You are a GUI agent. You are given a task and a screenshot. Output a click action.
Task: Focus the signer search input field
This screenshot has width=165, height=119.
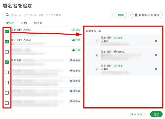coord(58,15)
